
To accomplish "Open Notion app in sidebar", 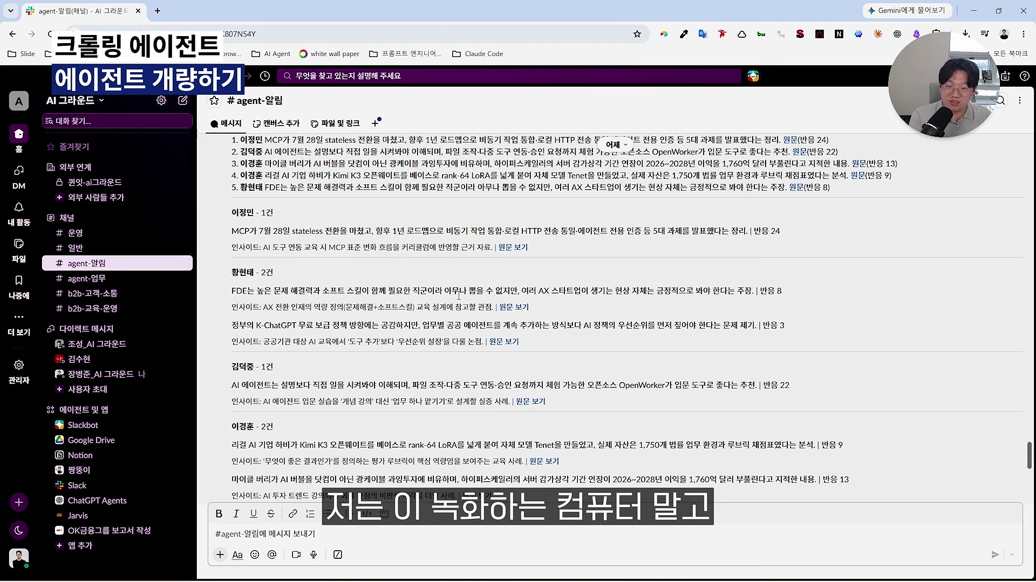I will point(117,455).
